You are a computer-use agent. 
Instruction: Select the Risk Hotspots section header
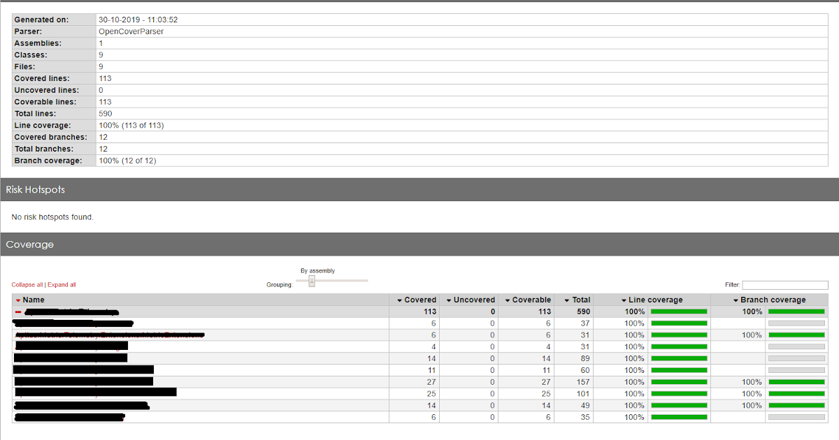(x=36, y=189)
